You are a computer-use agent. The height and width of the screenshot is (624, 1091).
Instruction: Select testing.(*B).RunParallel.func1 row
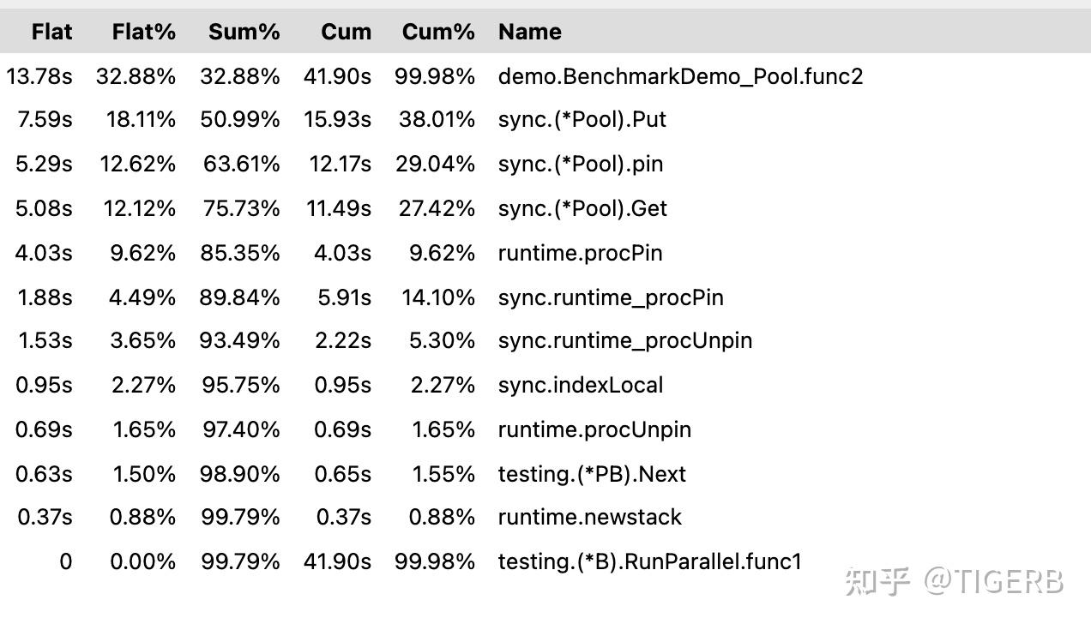(545, 561)
